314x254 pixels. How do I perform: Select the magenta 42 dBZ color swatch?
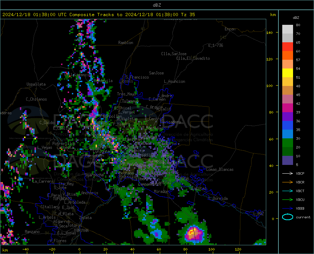[287, 108]
